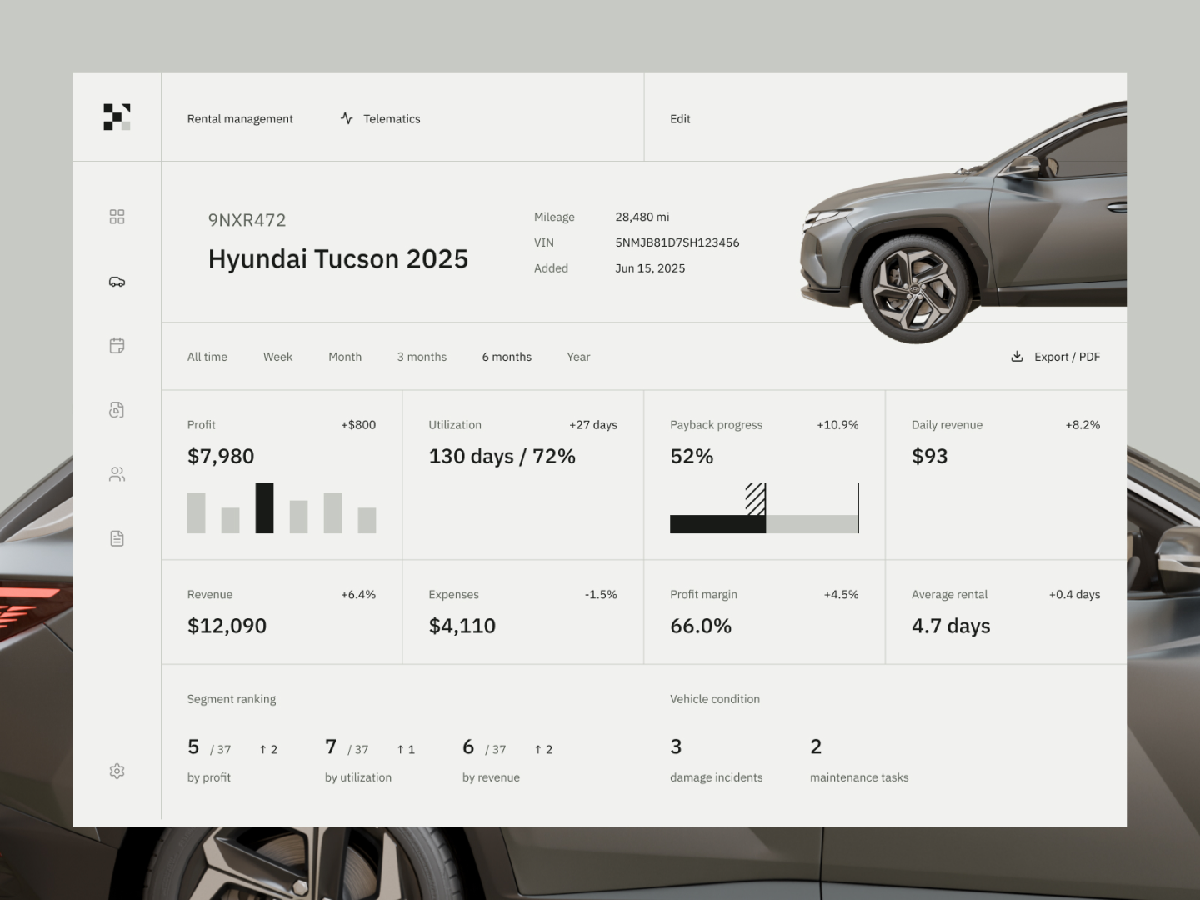This screenshot has height=900, width=1200.
Task: Click the by utilization ranking label
Action: (358, 777)
